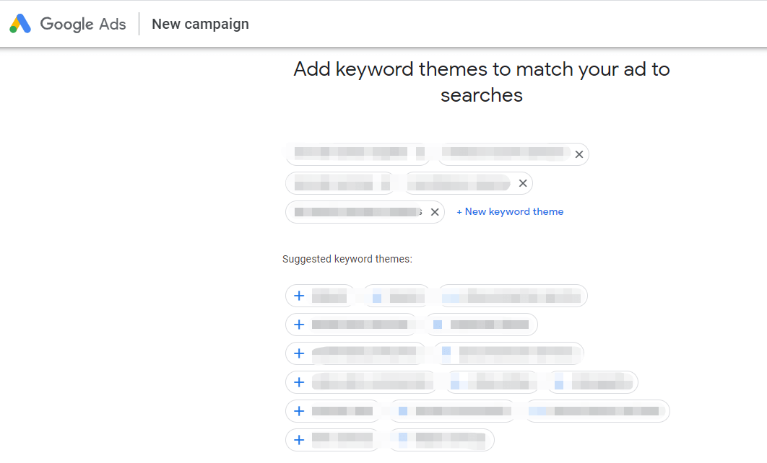This screenshot has width=767, height=463.
Task: Add the third suggested keyword theme
Action: [x=299, y=353]
